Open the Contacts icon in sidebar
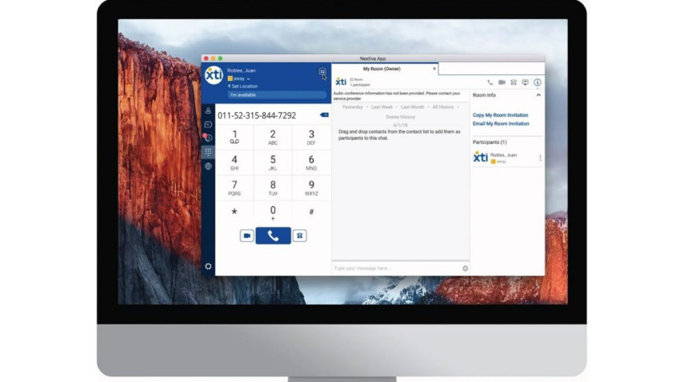This screenshot has height=382, width=680. tap(208, 110)
